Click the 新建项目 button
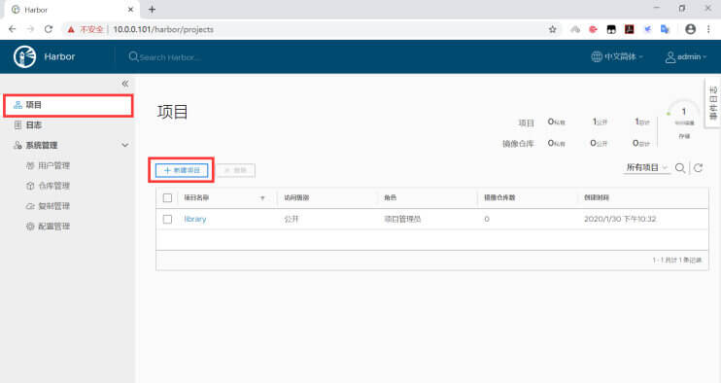721x383 pixels. click(x=182, y=170)
